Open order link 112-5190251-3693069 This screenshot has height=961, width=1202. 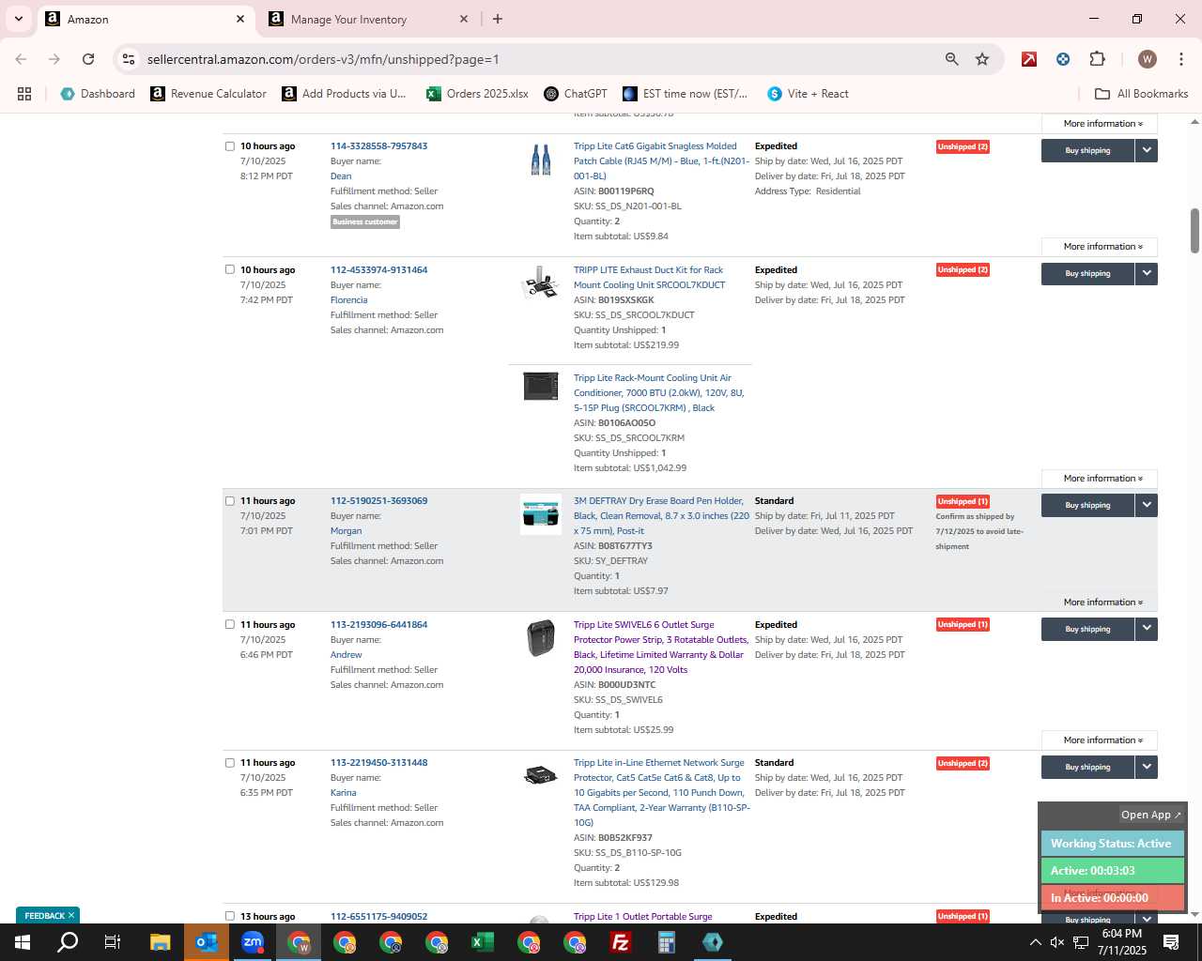point(378,500)
